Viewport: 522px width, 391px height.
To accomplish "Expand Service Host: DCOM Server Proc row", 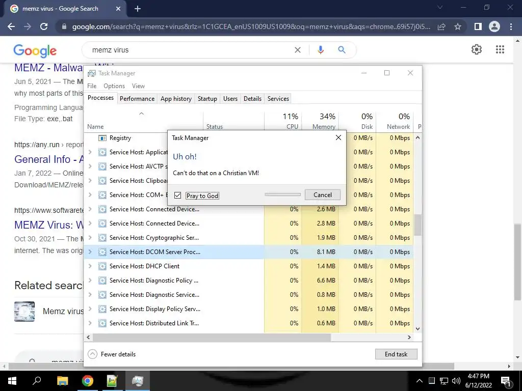I will tap(90, 252).
